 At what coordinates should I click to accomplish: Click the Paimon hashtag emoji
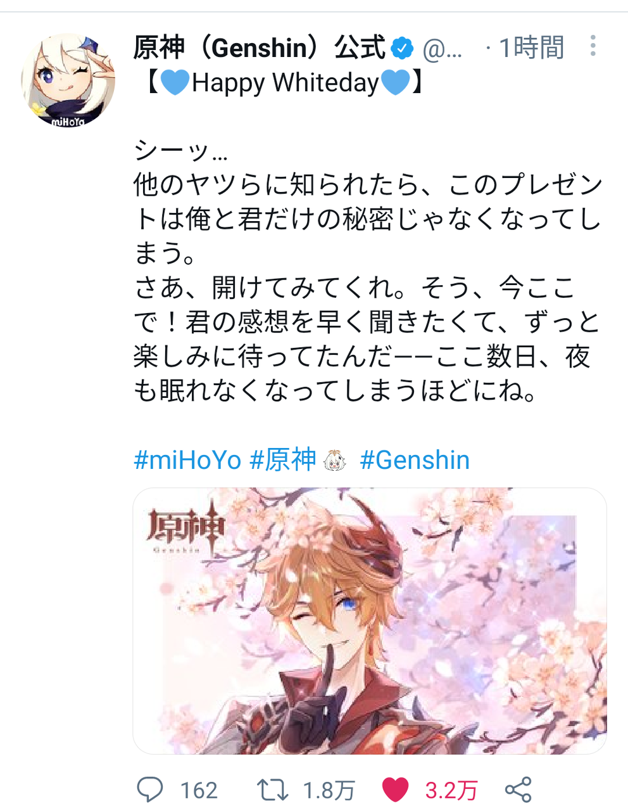click(334, 461)
